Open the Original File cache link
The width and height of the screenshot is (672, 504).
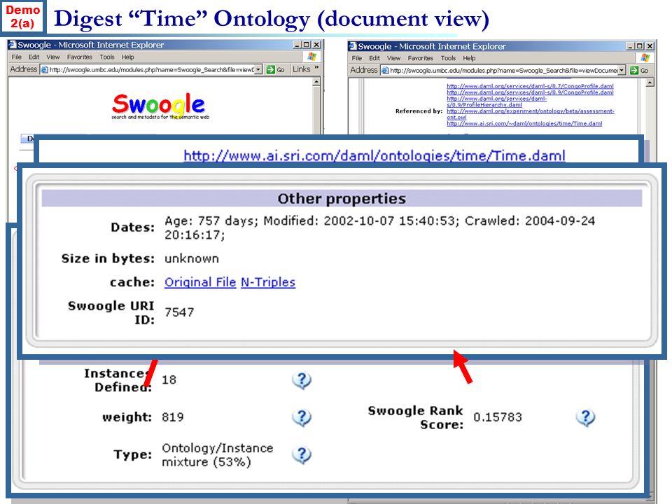point(200,282)
